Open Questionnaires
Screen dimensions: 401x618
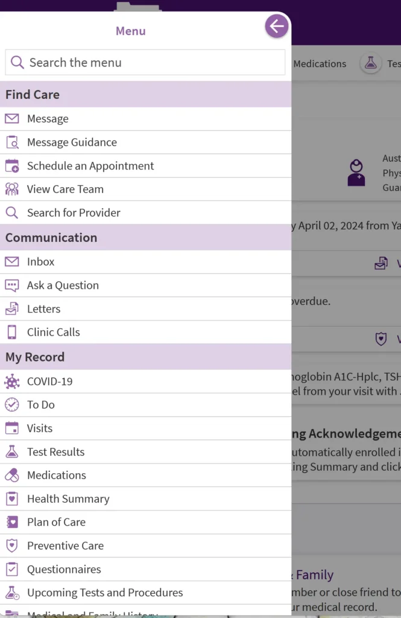tap(146, 569)
